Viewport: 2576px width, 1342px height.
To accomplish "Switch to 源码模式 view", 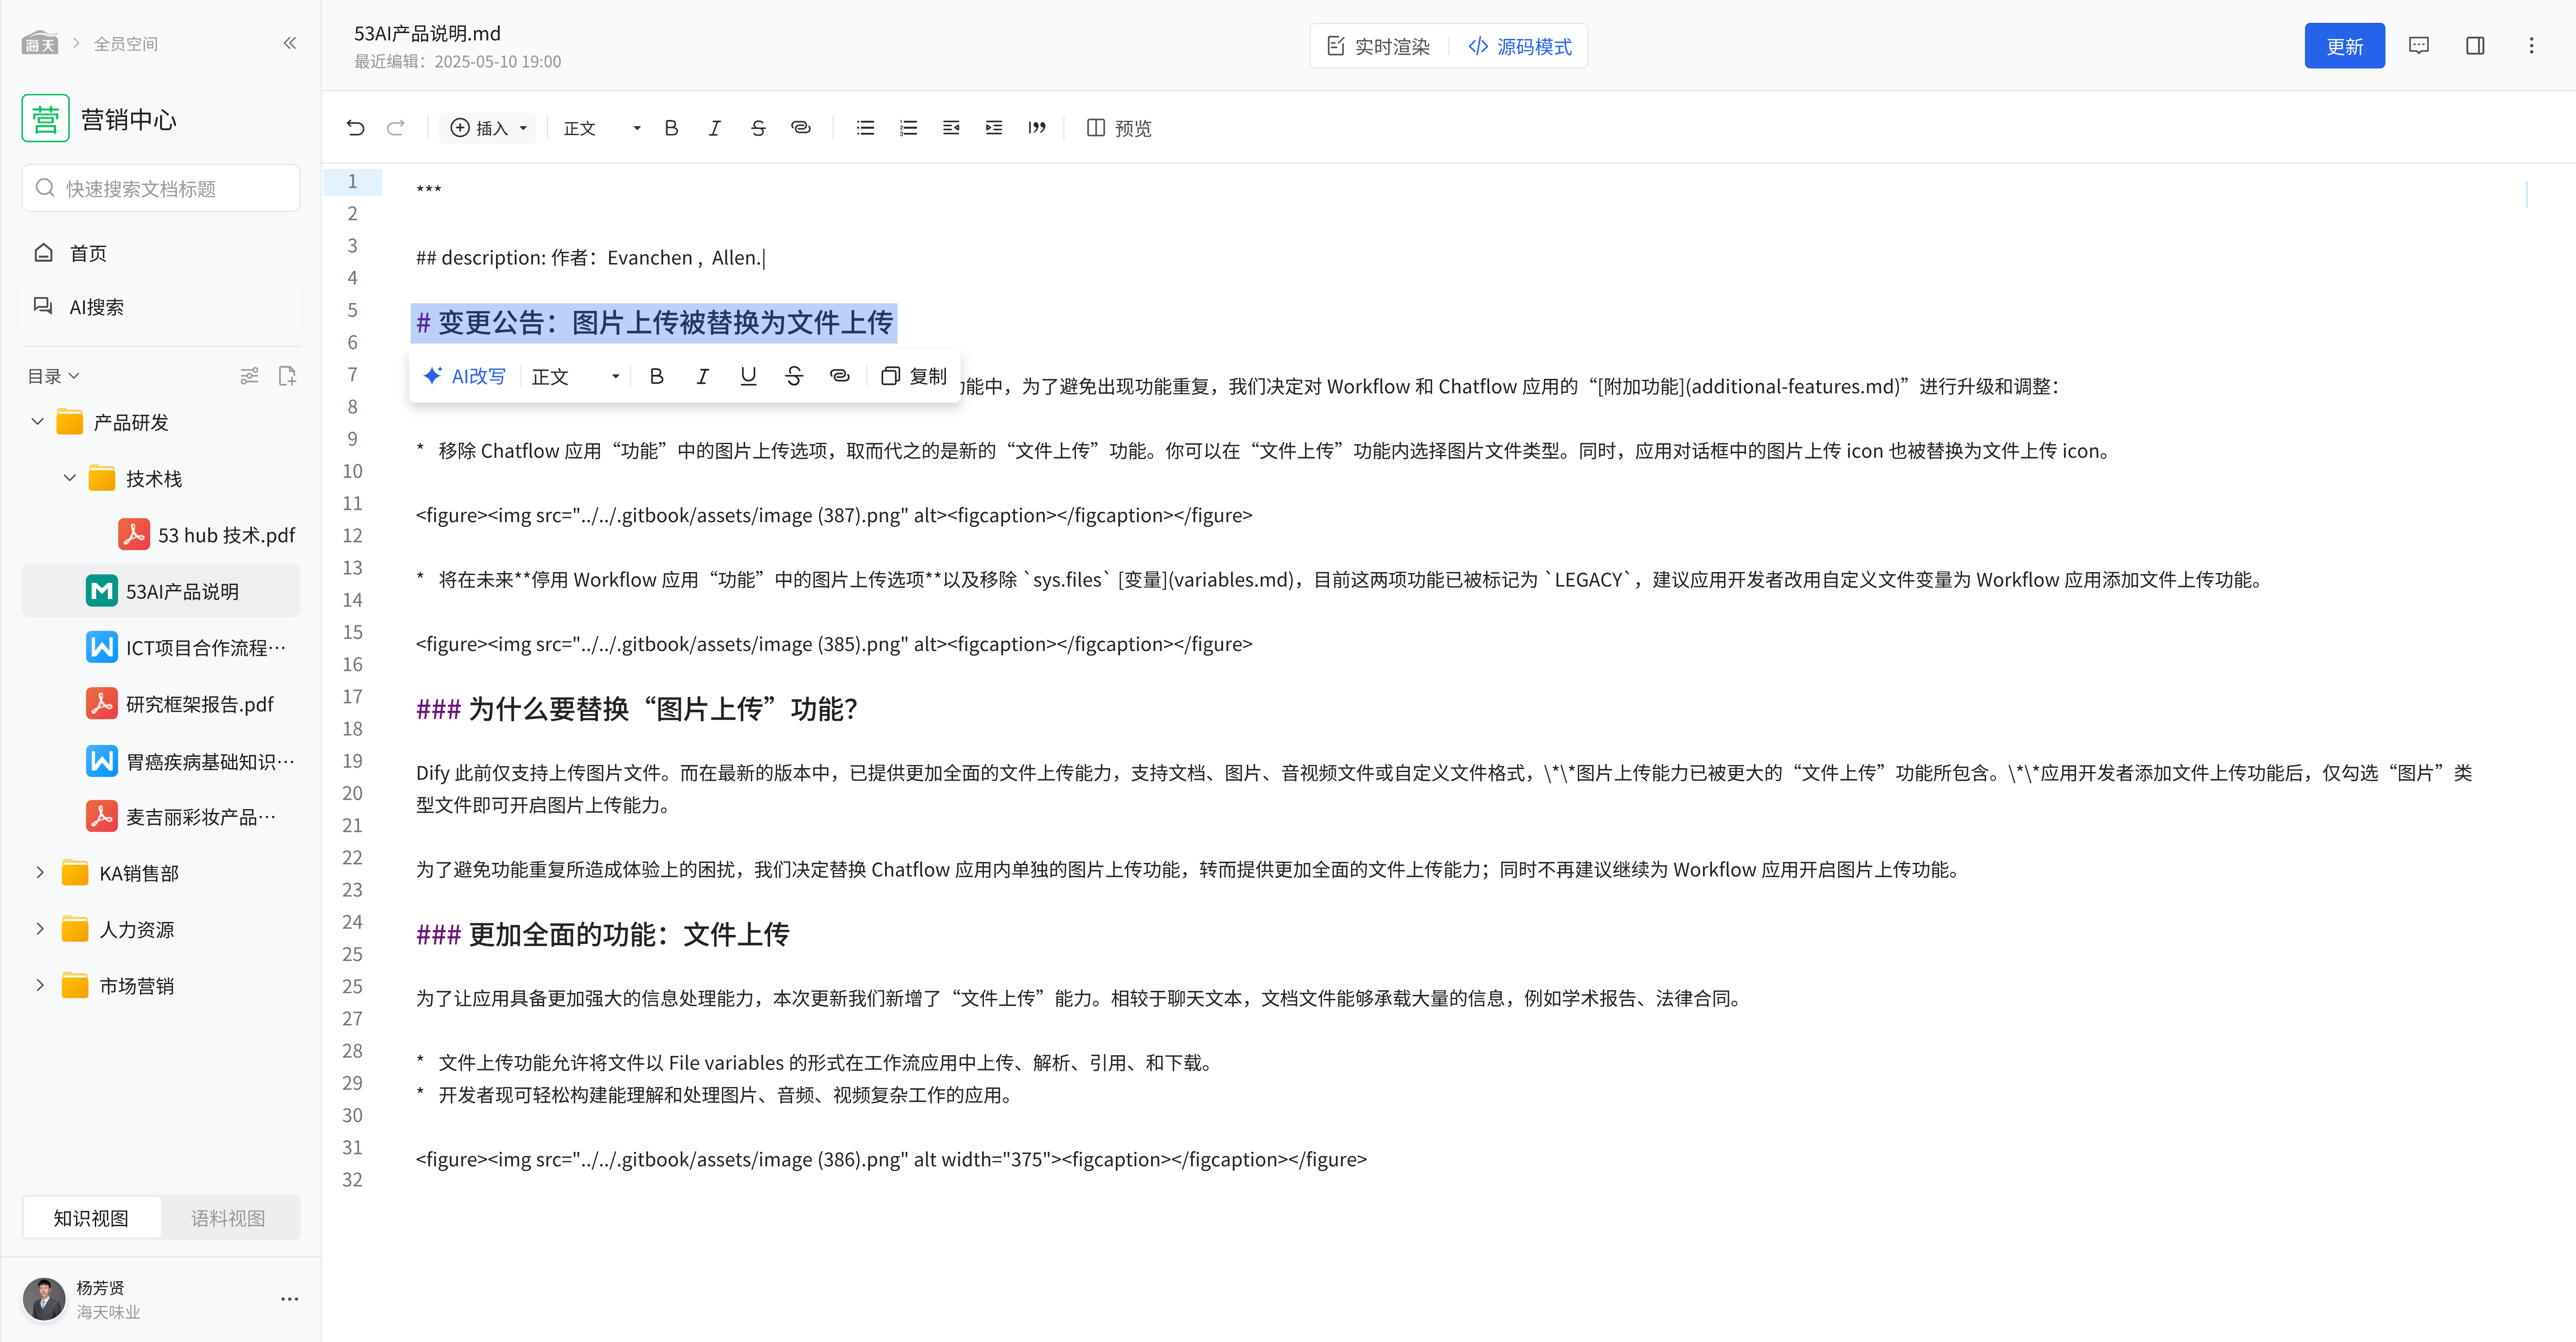I will click(1519, 46).
